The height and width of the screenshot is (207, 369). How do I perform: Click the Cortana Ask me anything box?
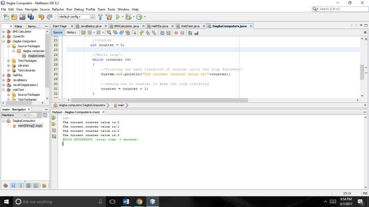[59, 202]
